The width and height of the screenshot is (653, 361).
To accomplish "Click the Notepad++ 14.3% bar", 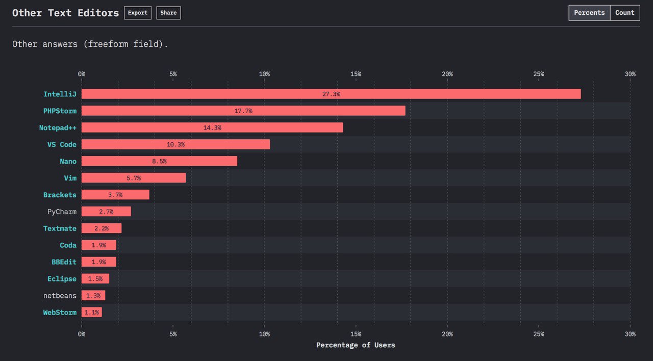I will (x=212, y=127).
